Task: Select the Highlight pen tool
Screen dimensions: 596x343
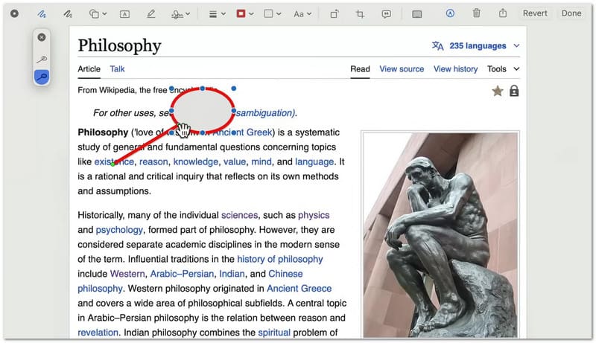Action: pyautogui.click(x=151, y=14)
